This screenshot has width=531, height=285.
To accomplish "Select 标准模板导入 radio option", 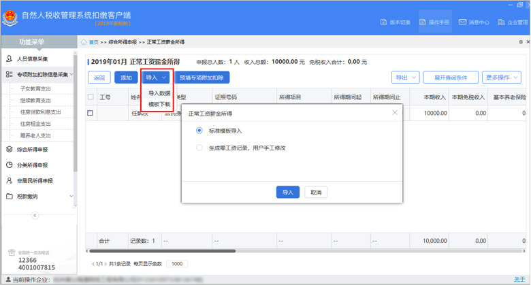I will pyautogui.click(x=199, y=131).
